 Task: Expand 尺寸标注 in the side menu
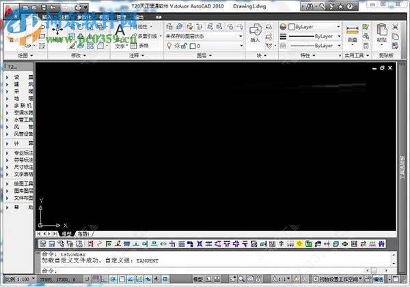(x=20, y=167)
